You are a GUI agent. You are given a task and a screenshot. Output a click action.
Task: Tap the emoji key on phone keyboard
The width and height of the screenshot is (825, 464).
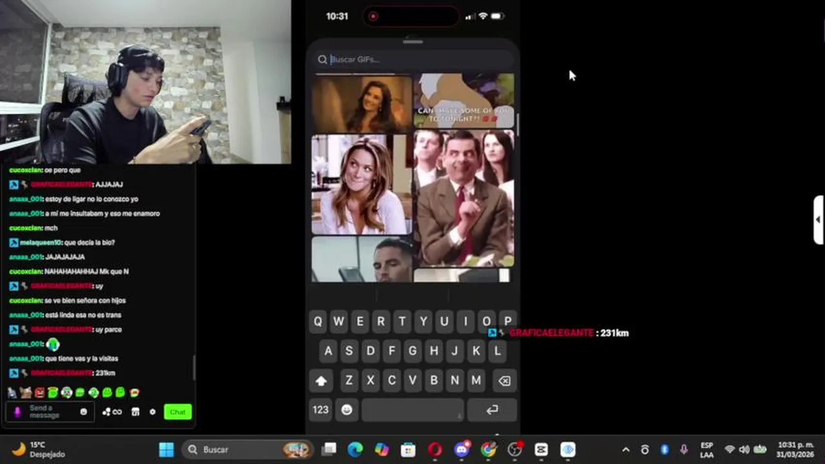[347, 410]
